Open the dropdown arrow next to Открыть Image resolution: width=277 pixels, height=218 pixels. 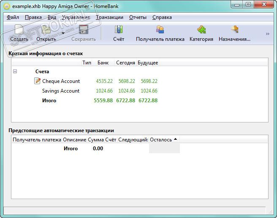pyautogui.click(x=63, y=33)
